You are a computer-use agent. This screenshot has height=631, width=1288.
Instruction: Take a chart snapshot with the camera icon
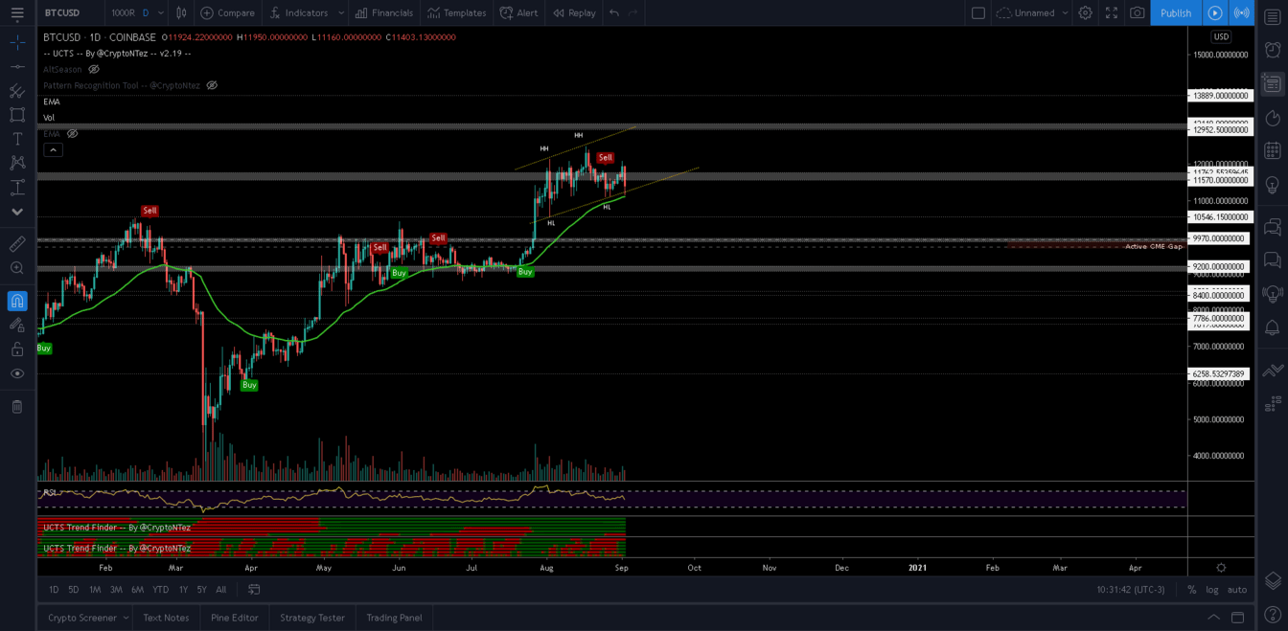point(1137,12)
